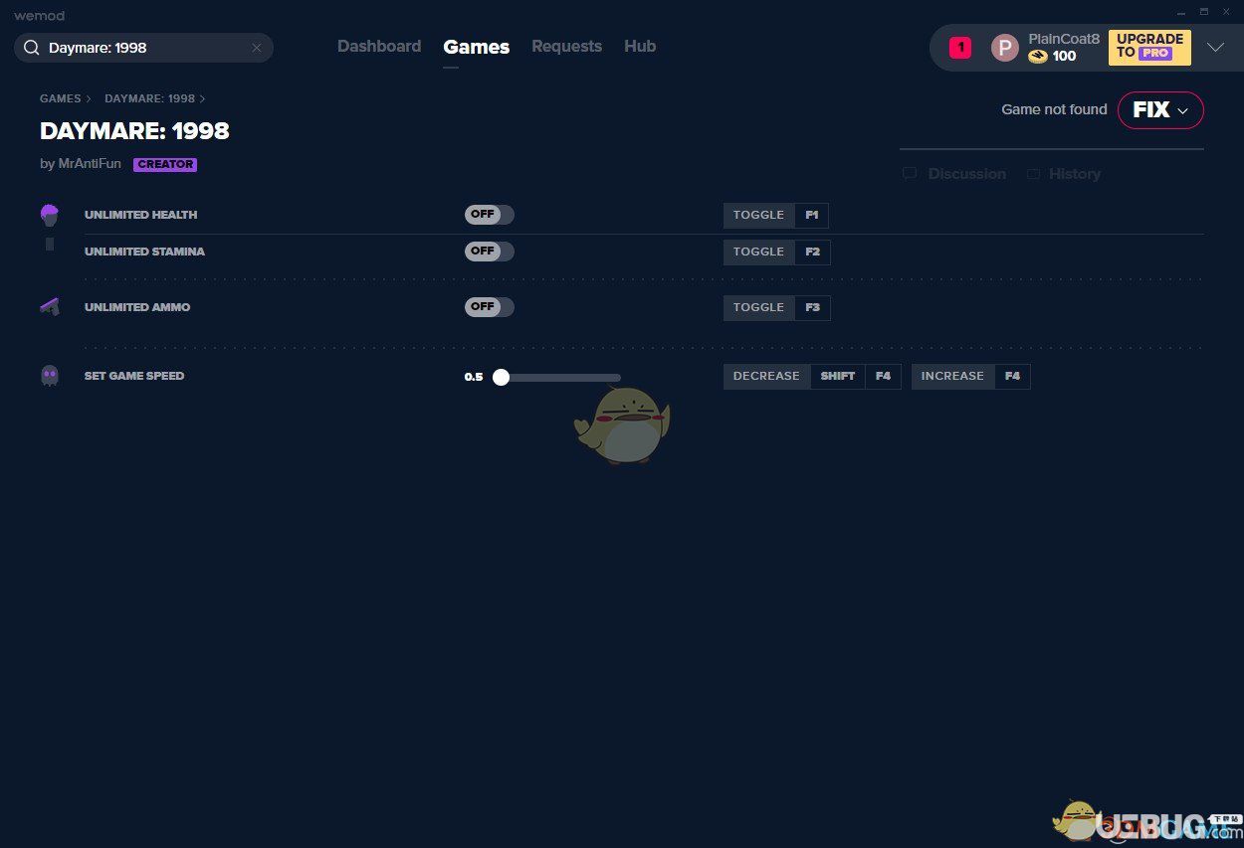Expand the account dropdown chevron
The width and height of the screenshot is (1244, 848).
1215,47
